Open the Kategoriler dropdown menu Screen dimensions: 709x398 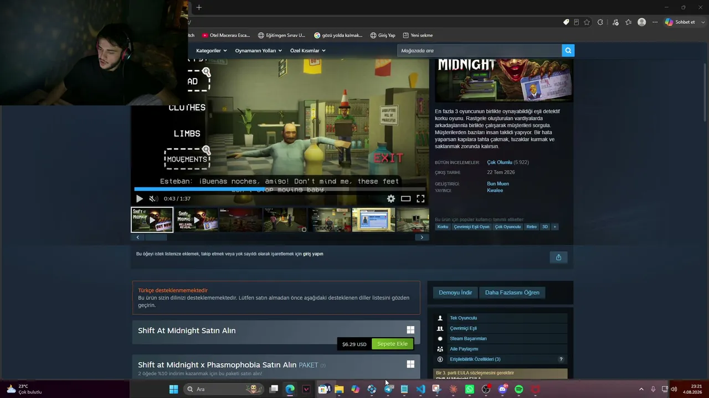[212, 51]
